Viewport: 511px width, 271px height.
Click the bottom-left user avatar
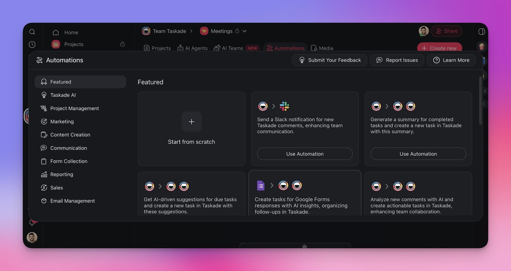click(x=32, y=238)
